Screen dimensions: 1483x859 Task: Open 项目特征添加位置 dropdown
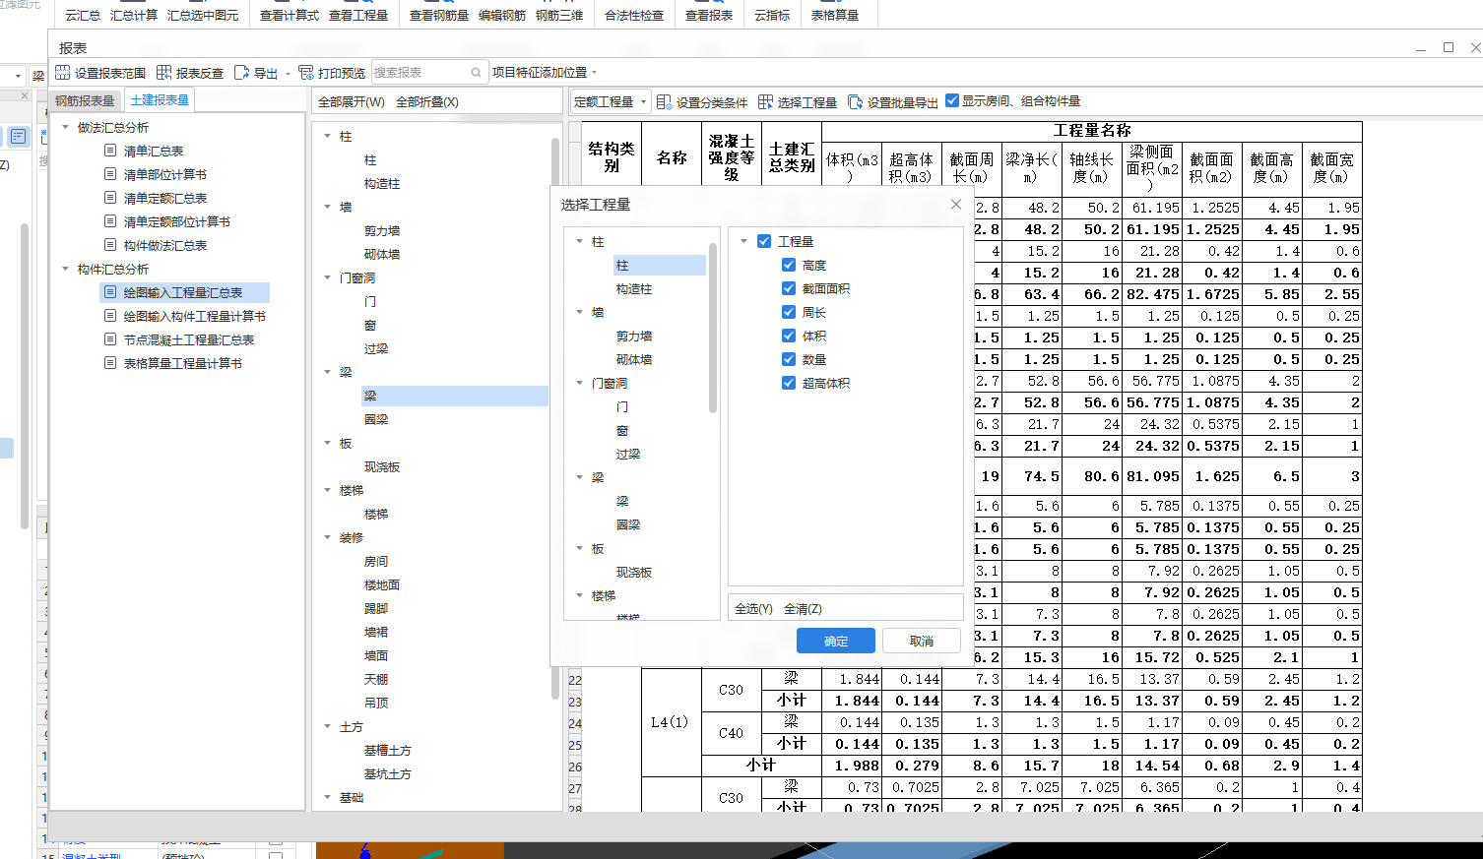[546, 73]
